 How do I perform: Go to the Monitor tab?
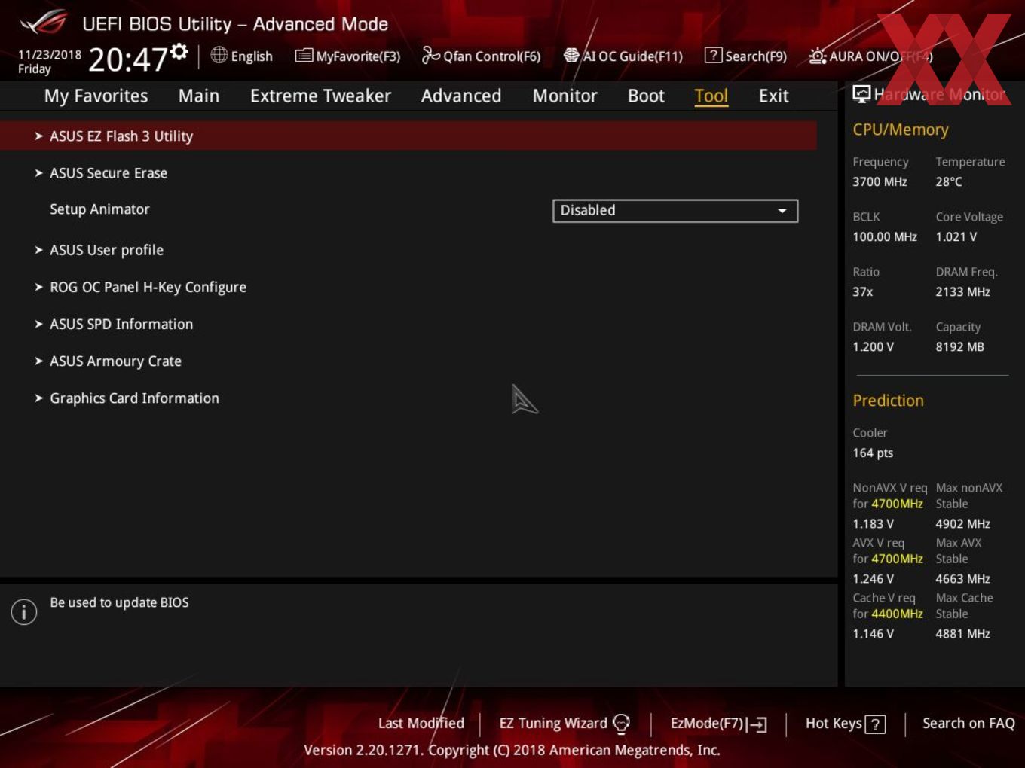point(565,96)
